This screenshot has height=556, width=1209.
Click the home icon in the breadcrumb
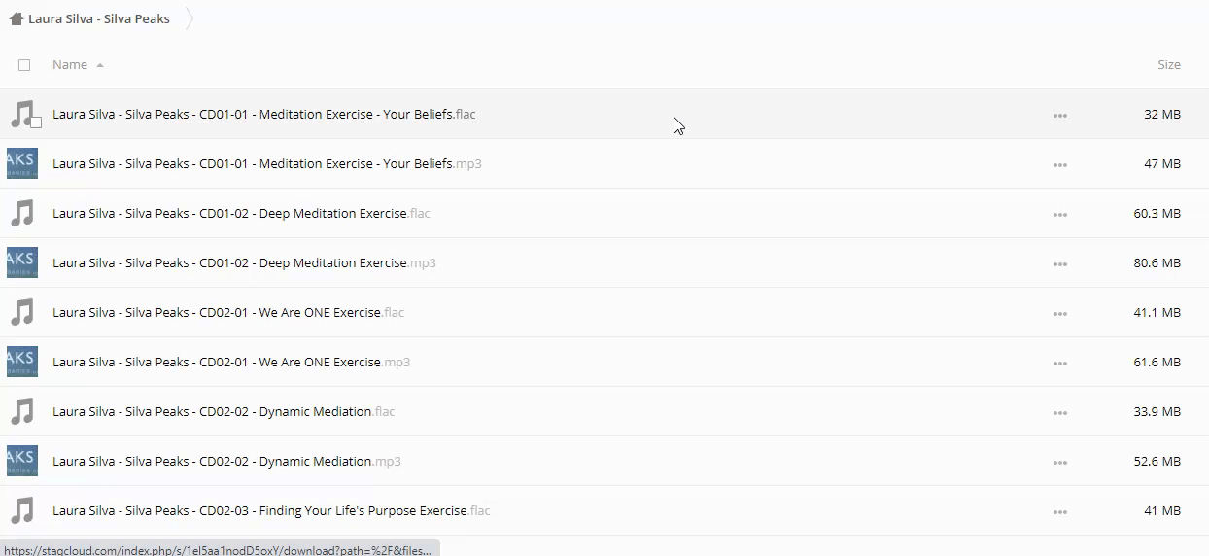(16, 18)
